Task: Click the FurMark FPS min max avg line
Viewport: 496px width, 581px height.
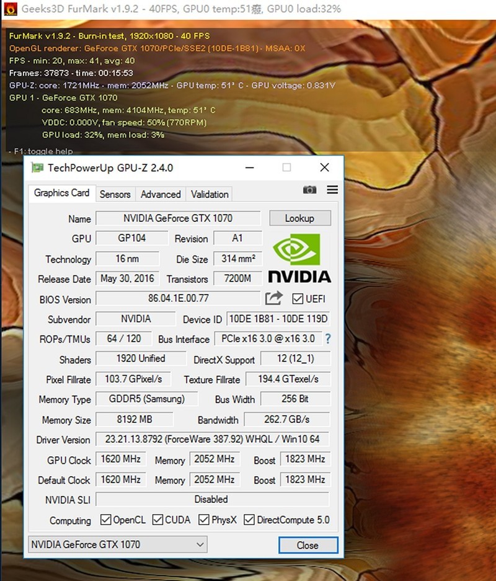Action: pyautogui.click(x=72, y=60)
